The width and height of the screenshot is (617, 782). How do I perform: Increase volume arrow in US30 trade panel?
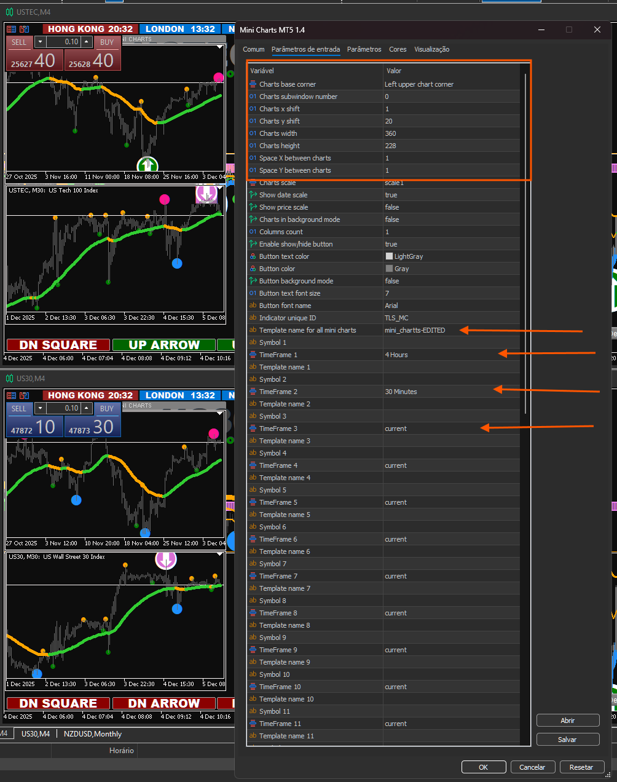click(x=87, y=408)
